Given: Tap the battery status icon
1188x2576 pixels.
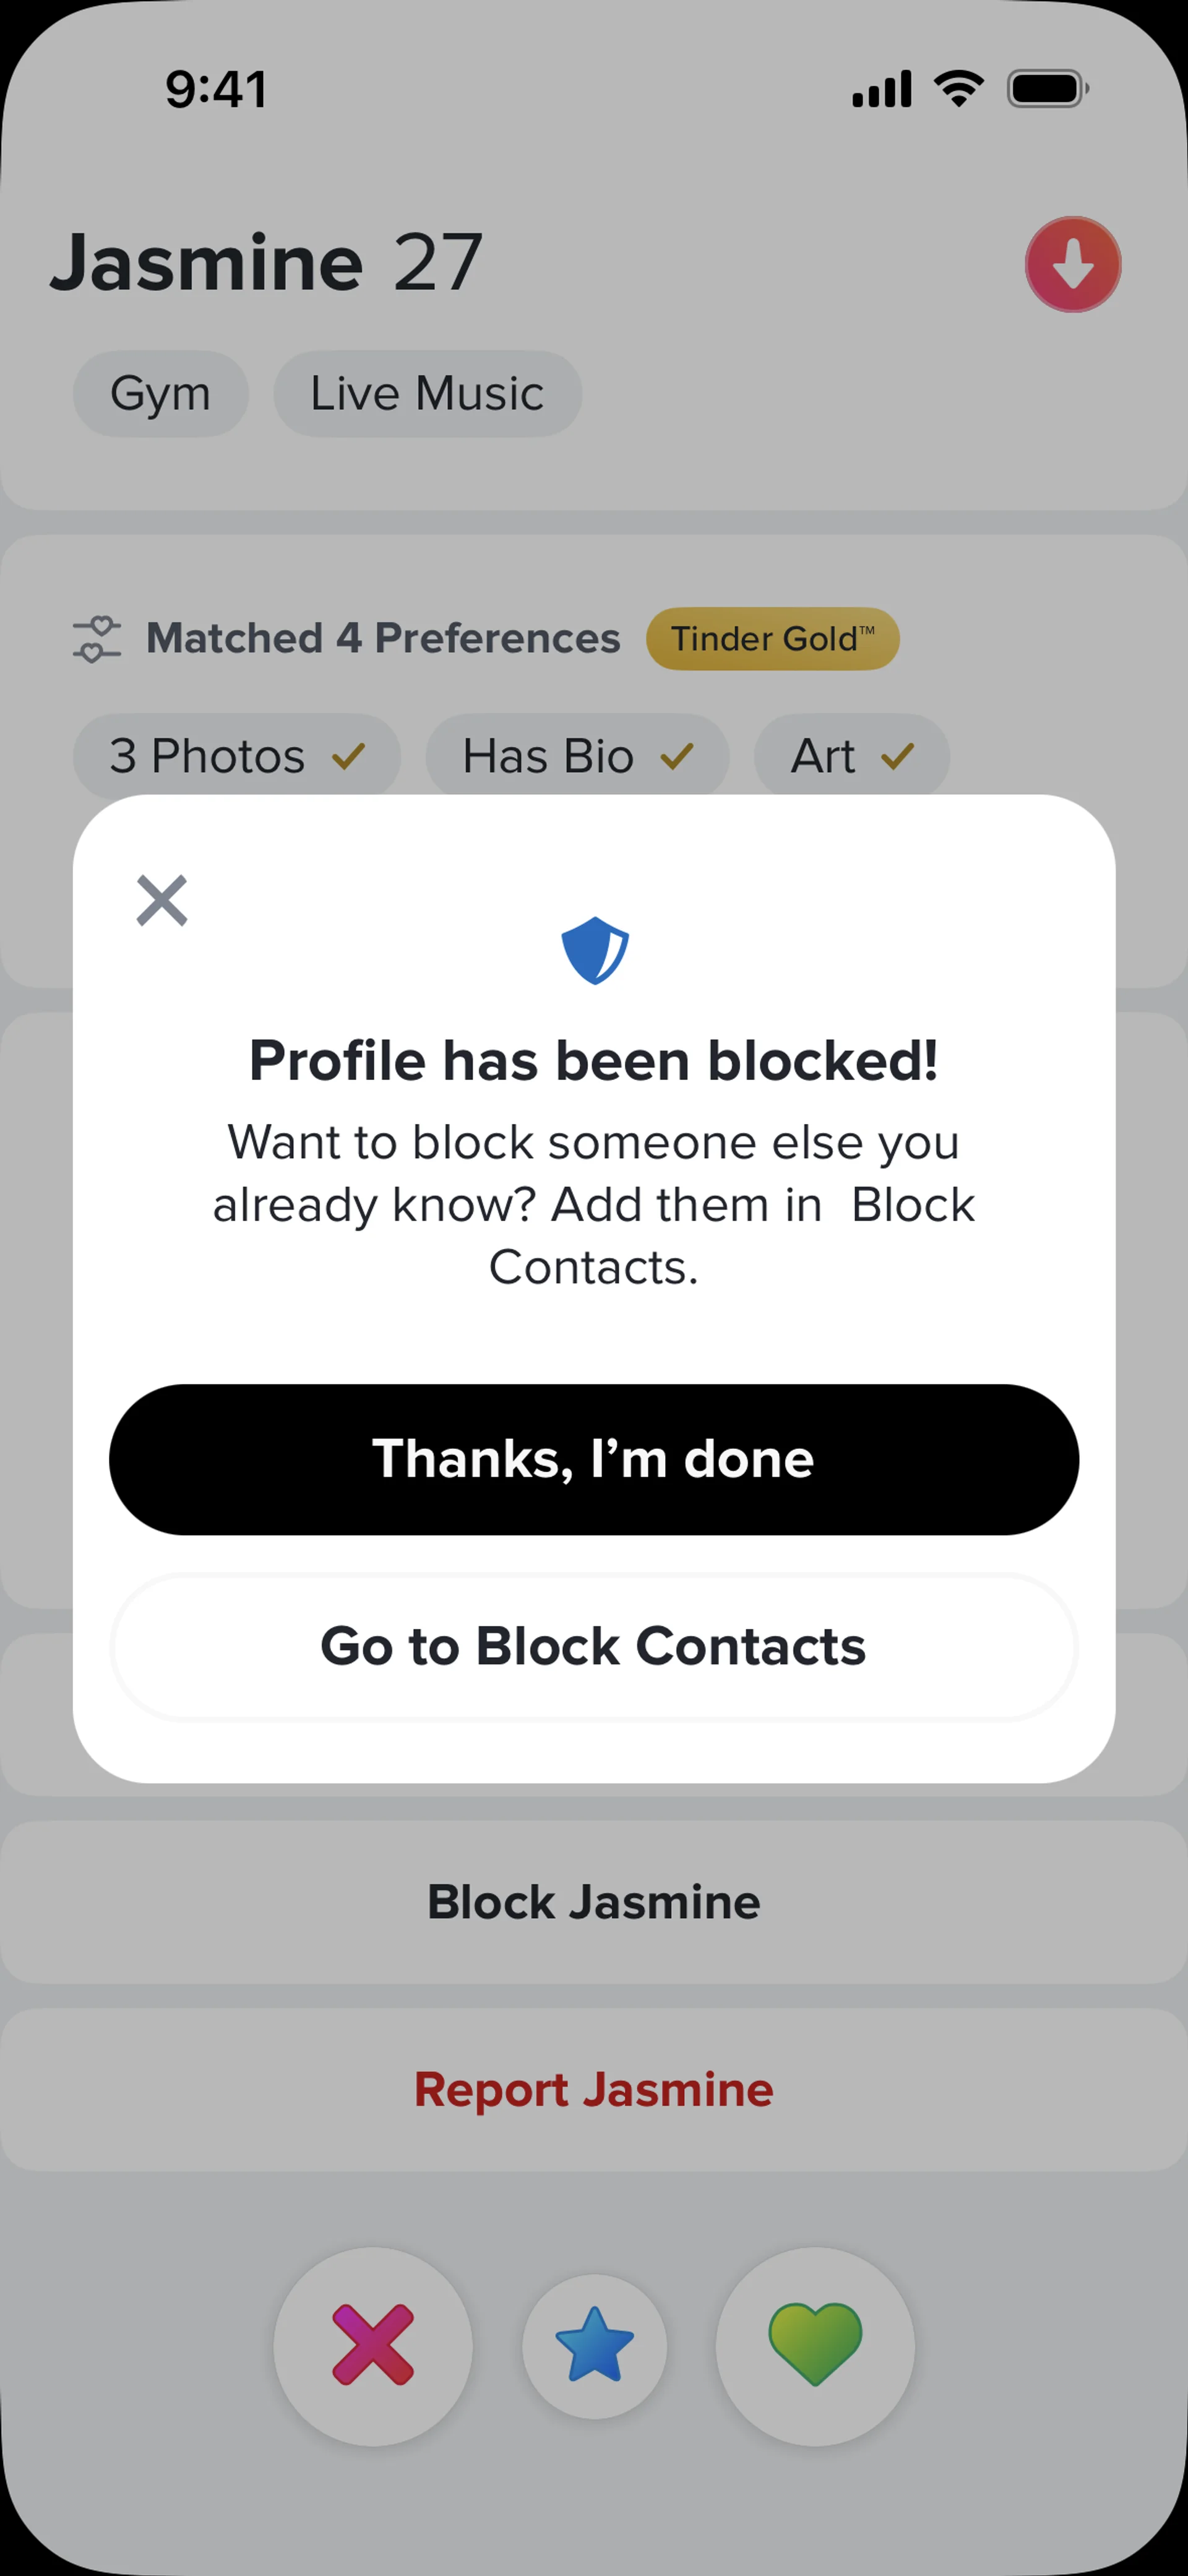Looking at the screenshot, I should point(1047,89).
